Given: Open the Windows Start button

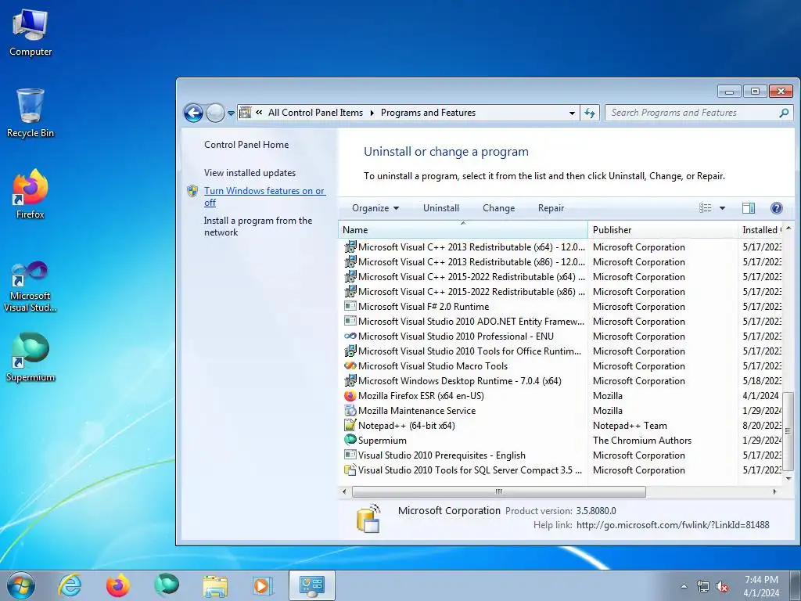Looking at the screenshot, I should (x=20, y=585).
